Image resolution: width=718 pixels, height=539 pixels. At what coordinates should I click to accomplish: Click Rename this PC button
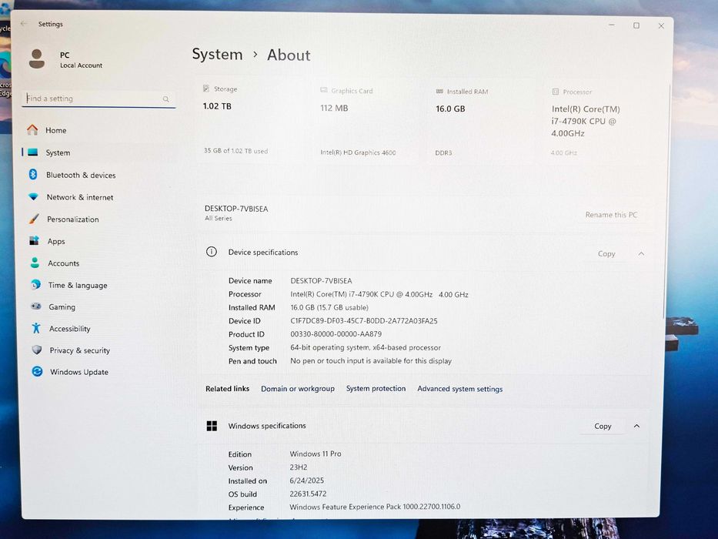[611, 215]
